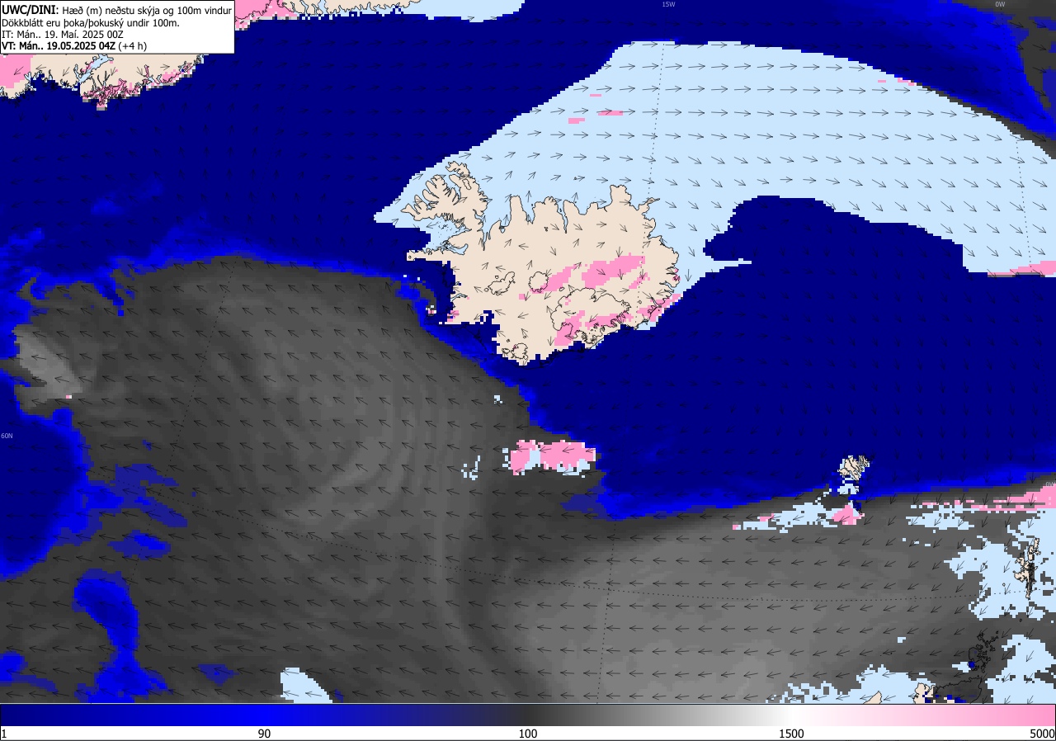Image resolution: width=1056 pixels, height=741 pixels.
Task: Click the '0W' longitude label at the map top
Action: coord(1000,4)
